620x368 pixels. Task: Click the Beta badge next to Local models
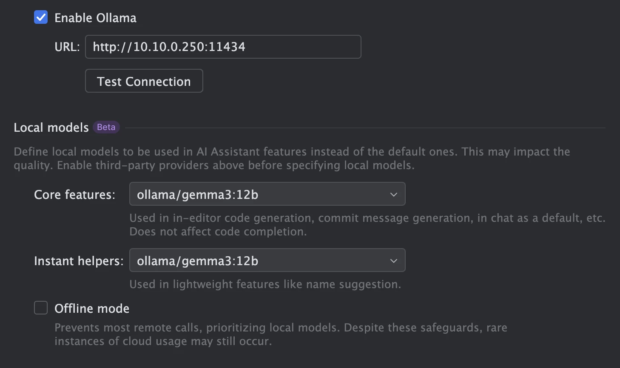click(x=106, y=127)
